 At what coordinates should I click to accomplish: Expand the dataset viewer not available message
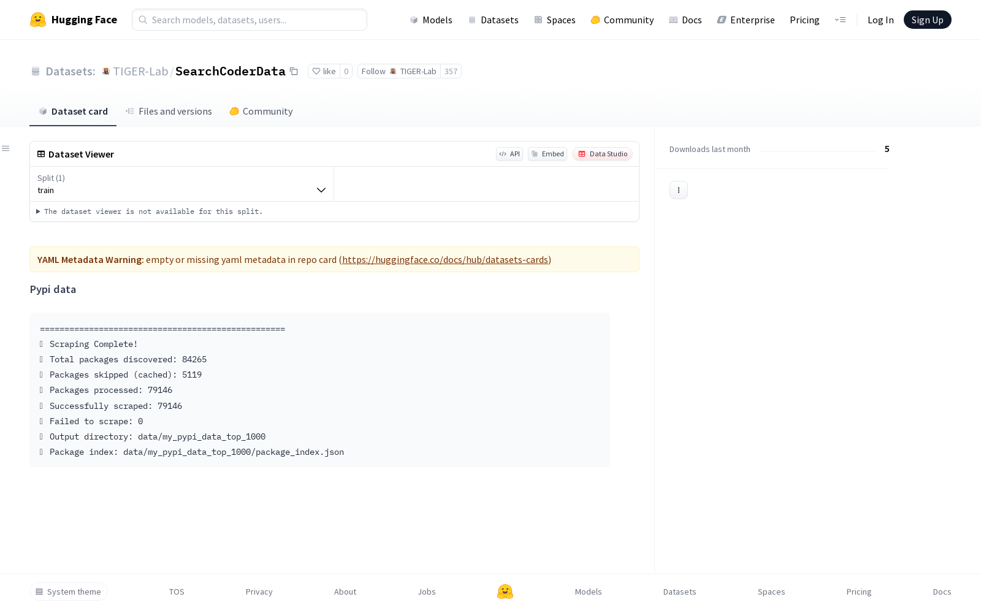pos(150,211)
